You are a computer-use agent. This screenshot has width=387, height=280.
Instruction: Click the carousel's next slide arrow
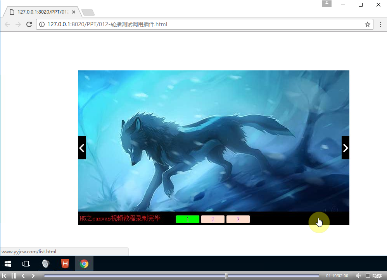pos(345,148)
